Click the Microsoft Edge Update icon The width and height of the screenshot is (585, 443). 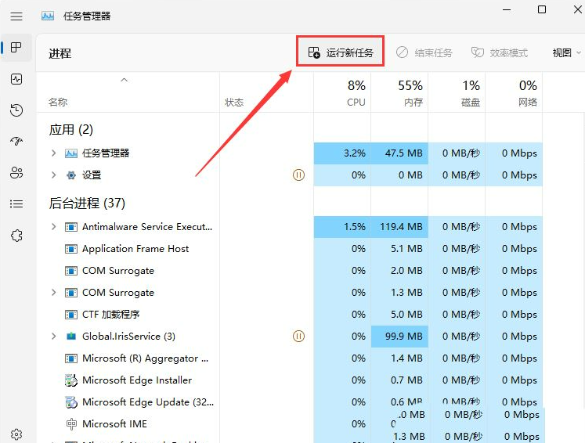click(71, 402)
